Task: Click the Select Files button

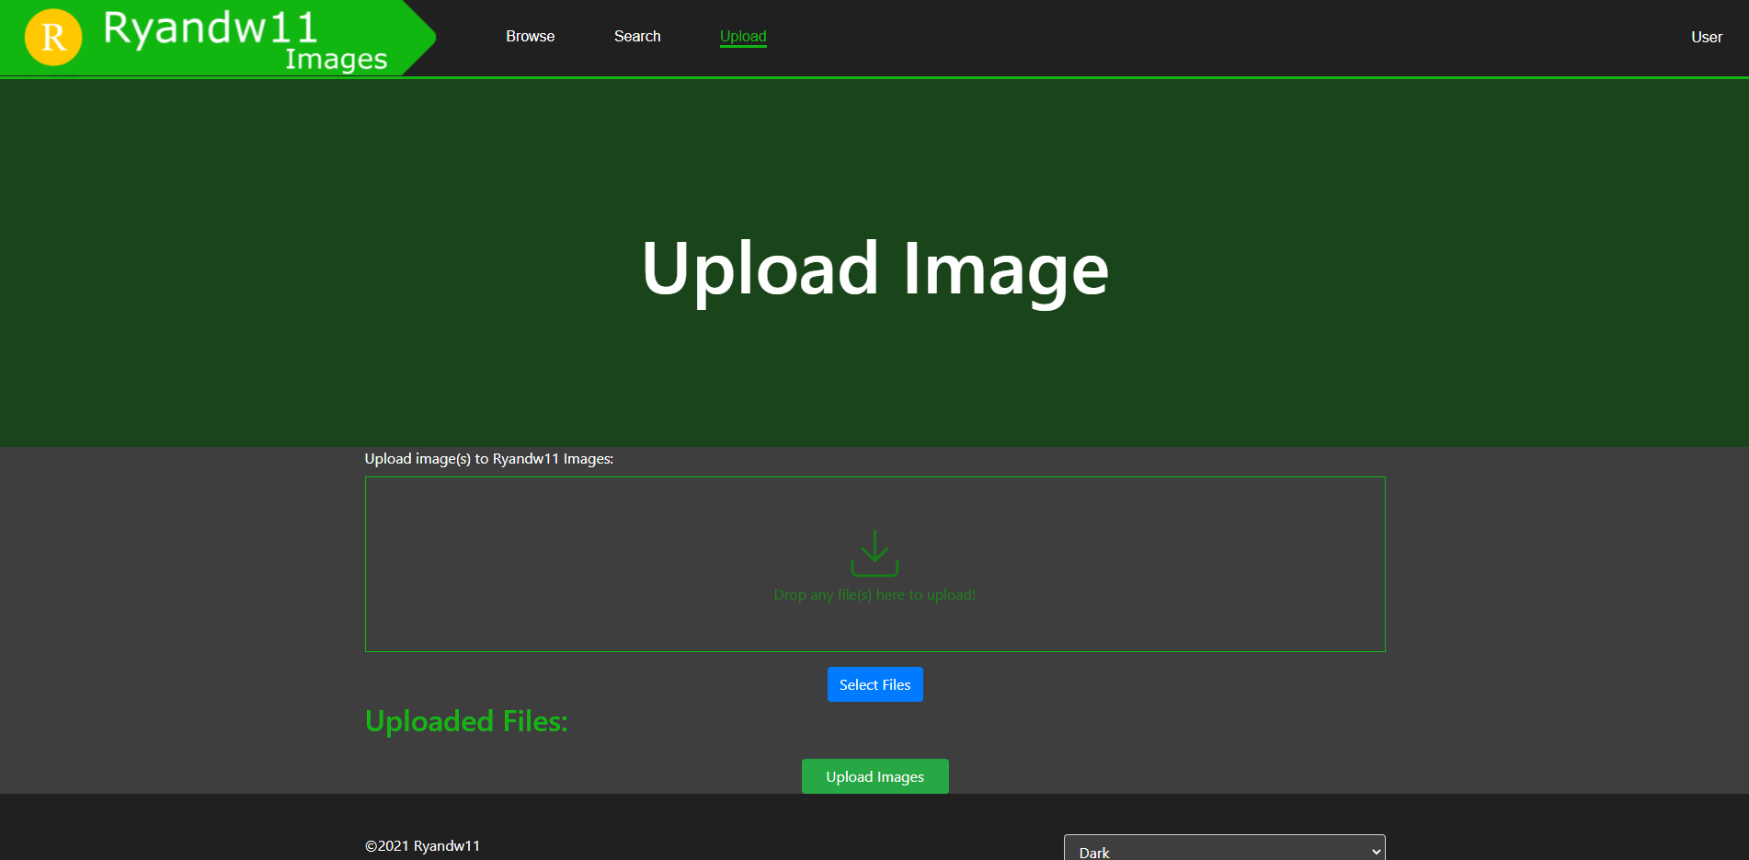Action: (x=874, y=684)
